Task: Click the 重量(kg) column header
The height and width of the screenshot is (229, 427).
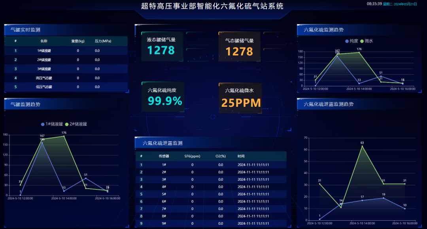Action: [x=78, y=41]
